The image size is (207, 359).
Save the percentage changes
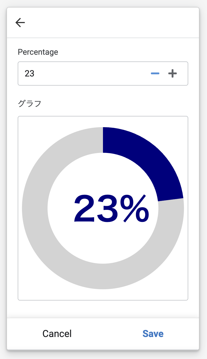pos(153,334)
